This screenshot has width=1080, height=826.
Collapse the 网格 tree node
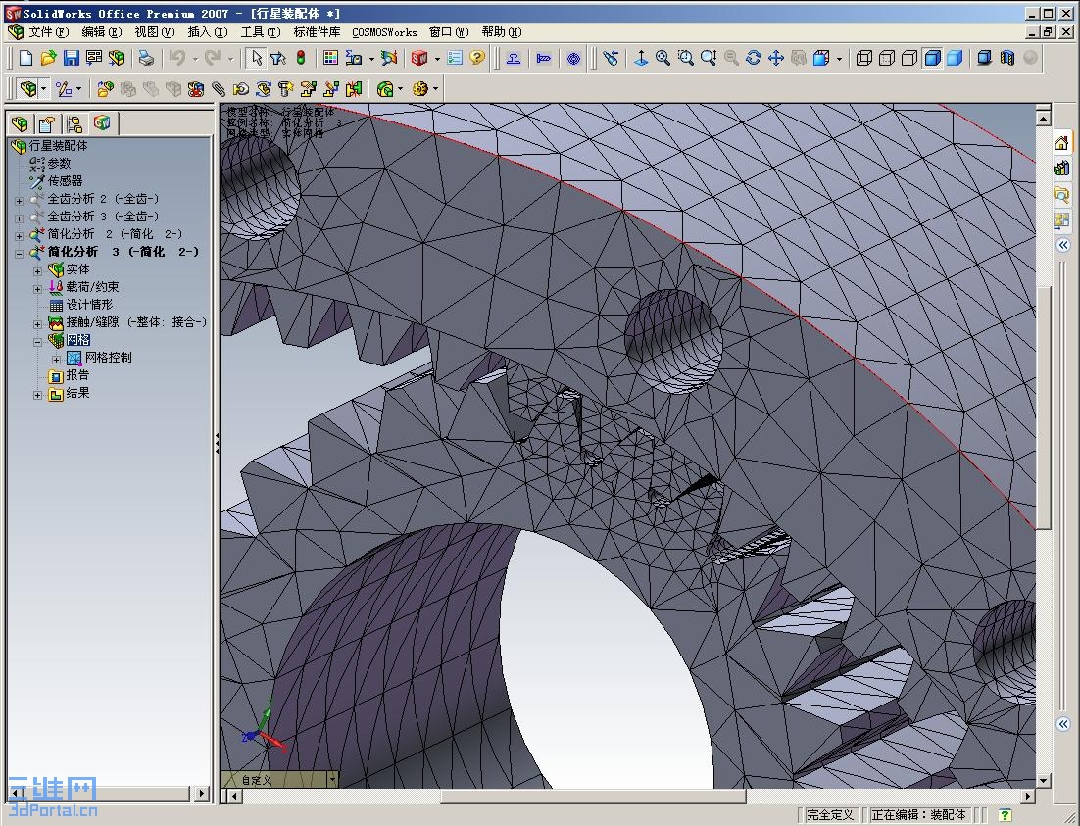tap(38, 341)
